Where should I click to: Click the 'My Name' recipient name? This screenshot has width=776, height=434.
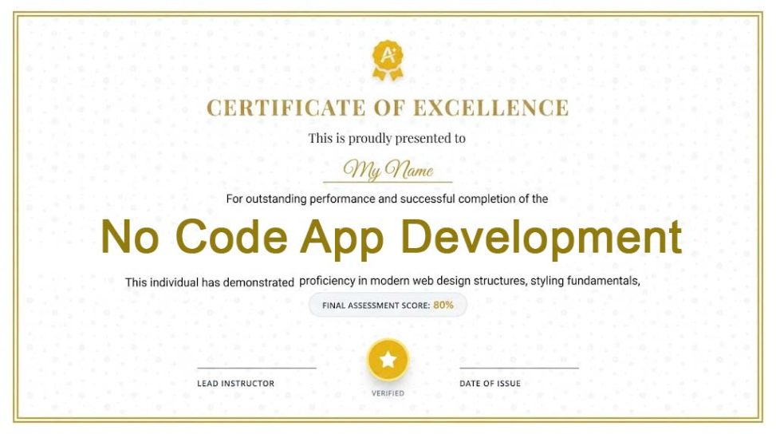(x=388, y=170)
